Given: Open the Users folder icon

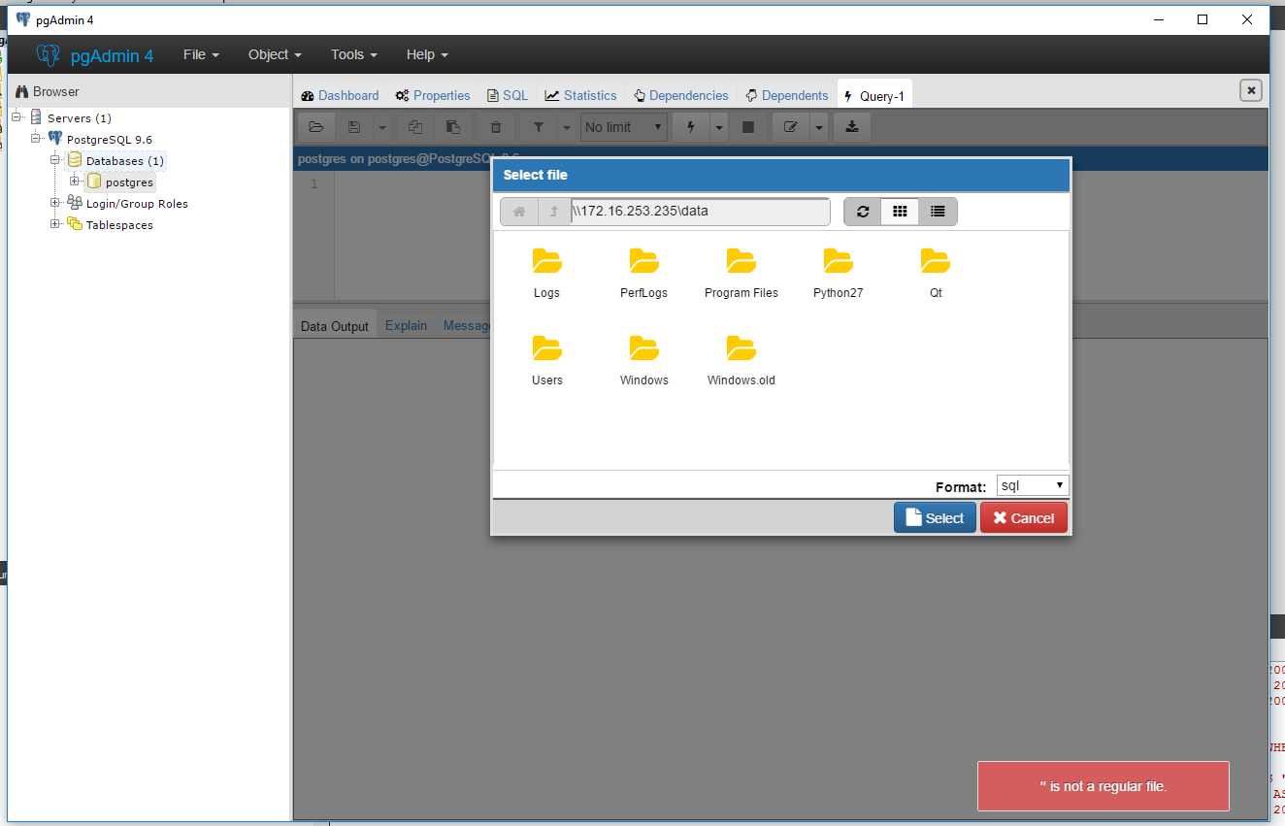Looking at the screenshot, I should coord(546,349).
